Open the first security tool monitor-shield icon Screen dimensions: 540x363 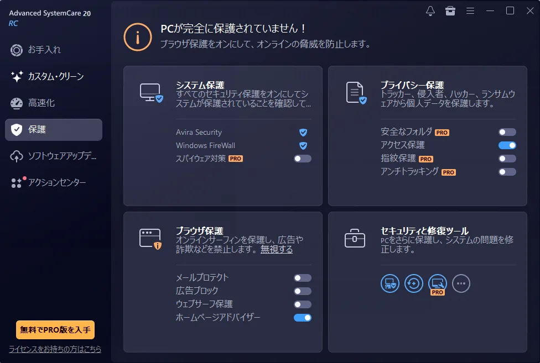pos(390,283)
